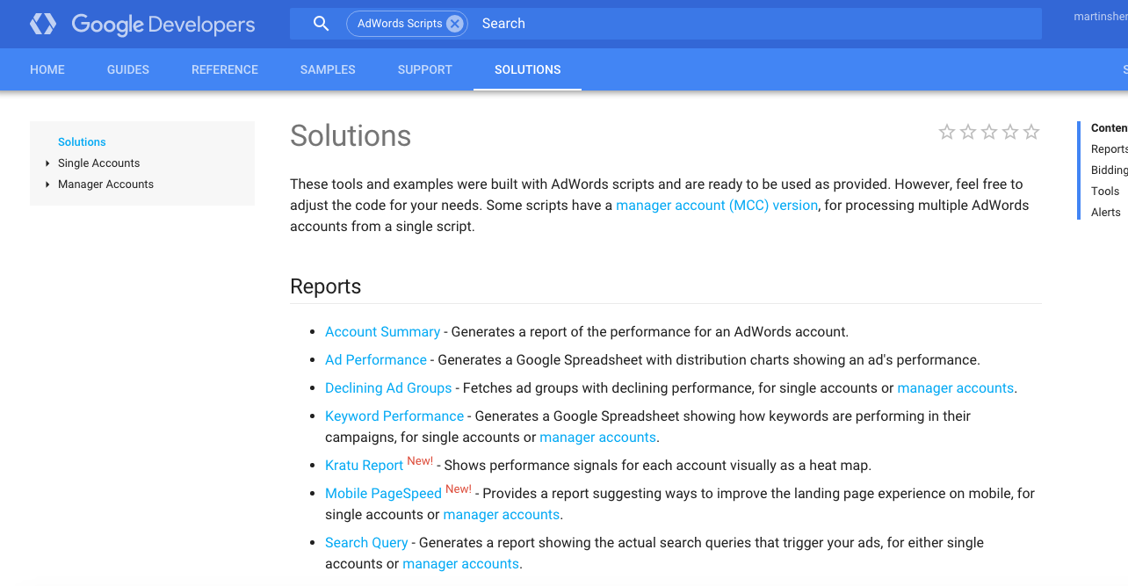Click the Reports section heading
This screenshot has width=1128, height=586.
326,286
